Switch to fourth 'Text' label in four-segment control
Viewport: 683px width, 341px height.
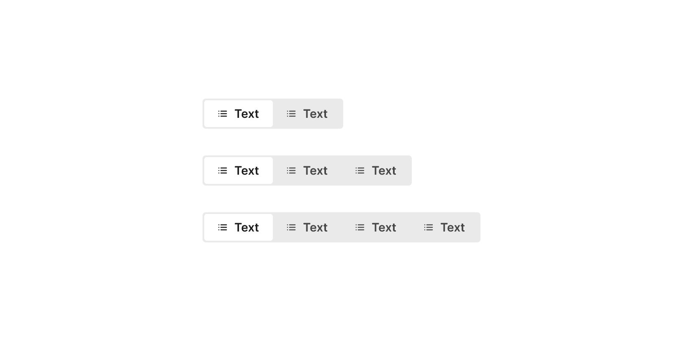(x=452, y=227)
